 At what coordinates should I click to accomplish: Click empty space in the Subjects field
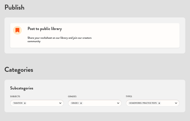pos(43,103)
